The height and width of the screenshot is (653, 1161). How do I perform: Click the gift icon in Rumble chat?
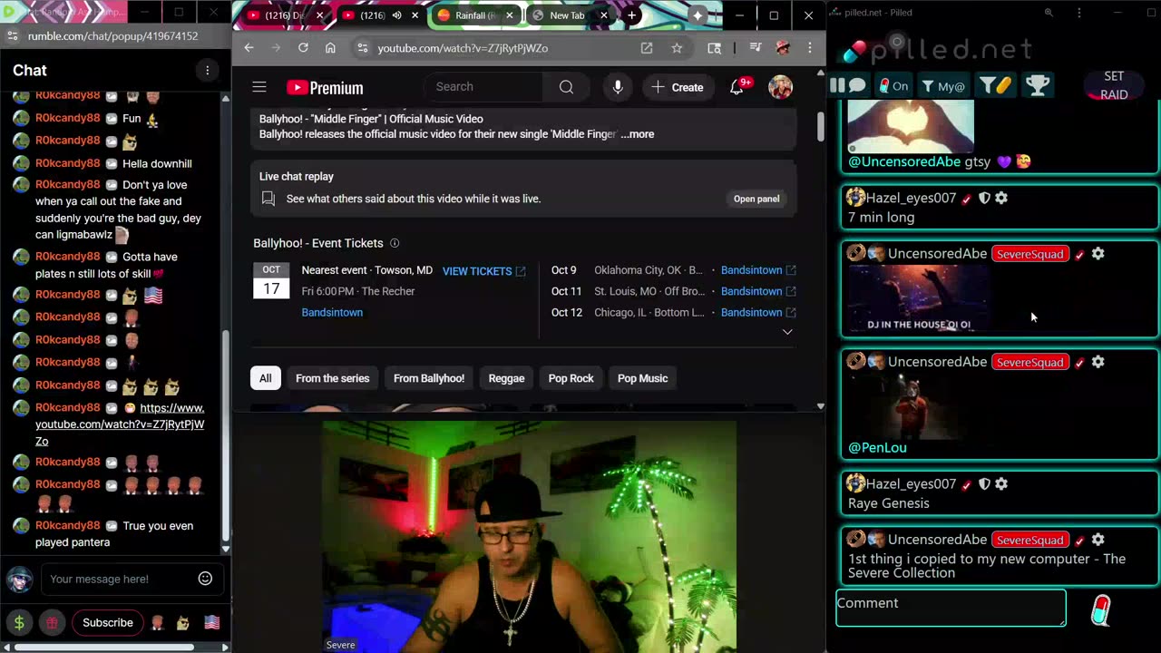tap(52, 623)
